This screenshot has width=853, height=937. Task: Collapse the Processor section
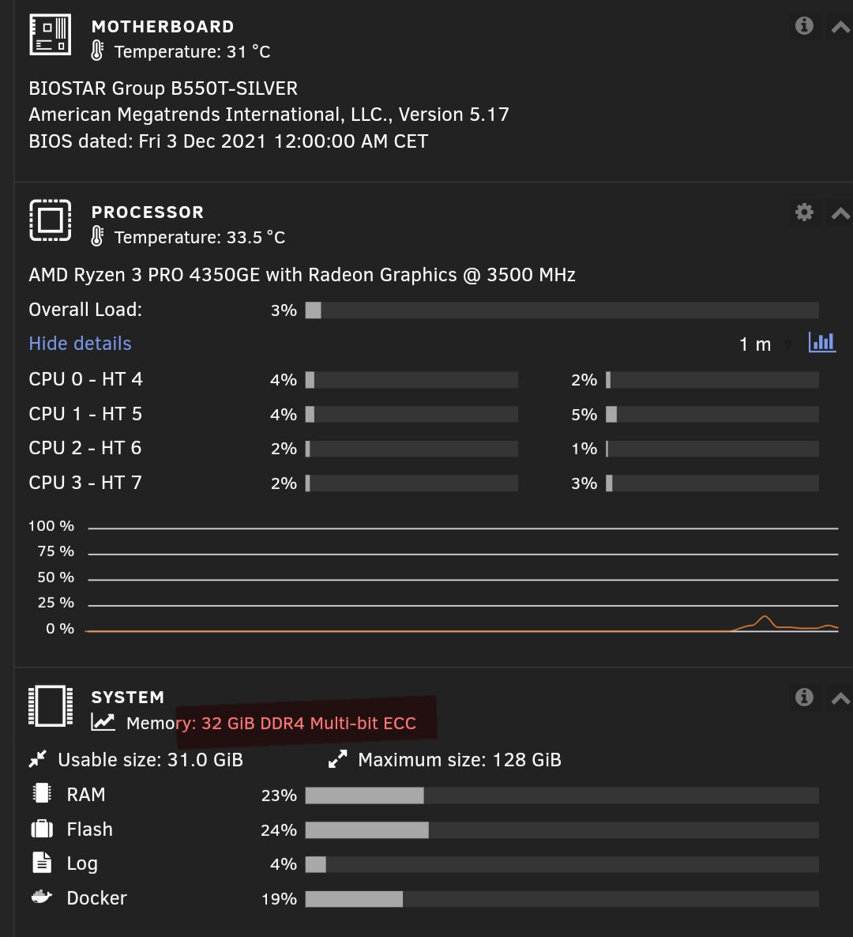pos(840,213)
